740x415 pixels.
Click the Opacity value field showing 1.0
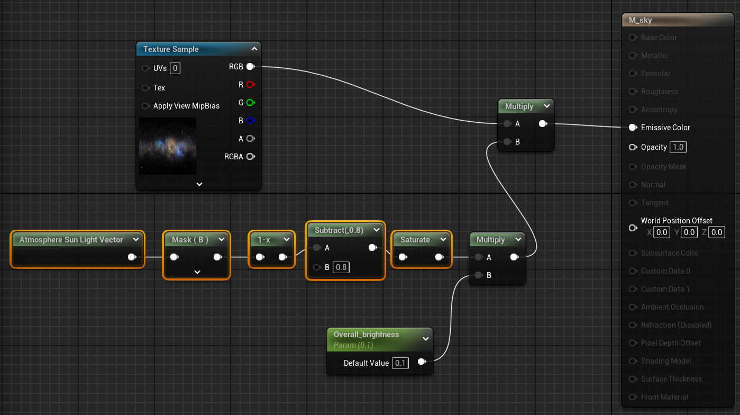(678, 147)
